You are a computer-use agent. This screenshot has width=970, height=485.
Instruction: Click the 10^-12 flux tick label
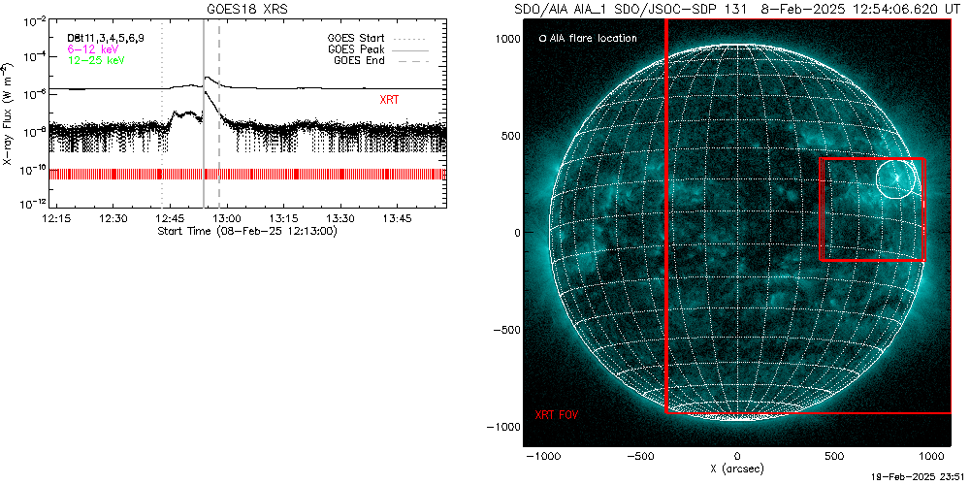(32, 204)
